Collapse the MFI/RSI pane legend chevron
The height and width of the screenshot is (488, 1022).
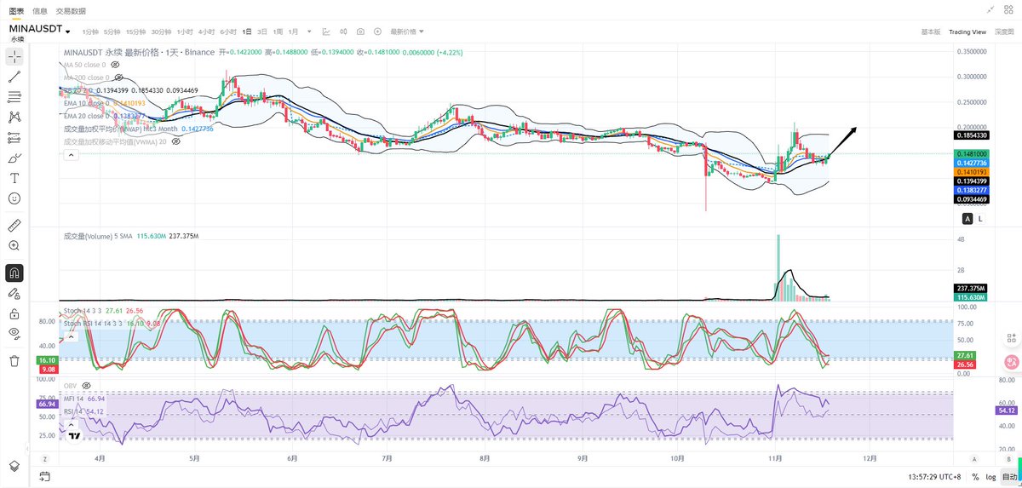point(72,423)
